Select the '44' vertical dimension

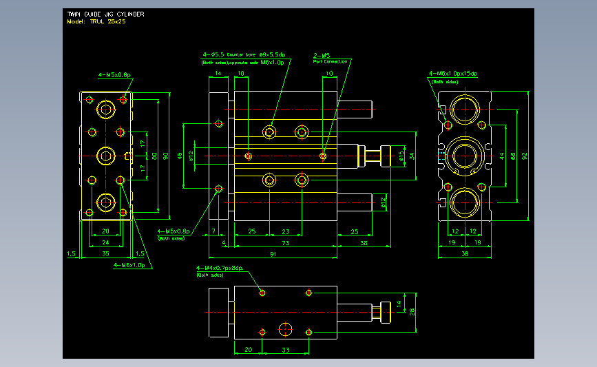pyautogui.click(x=502, y=156)
